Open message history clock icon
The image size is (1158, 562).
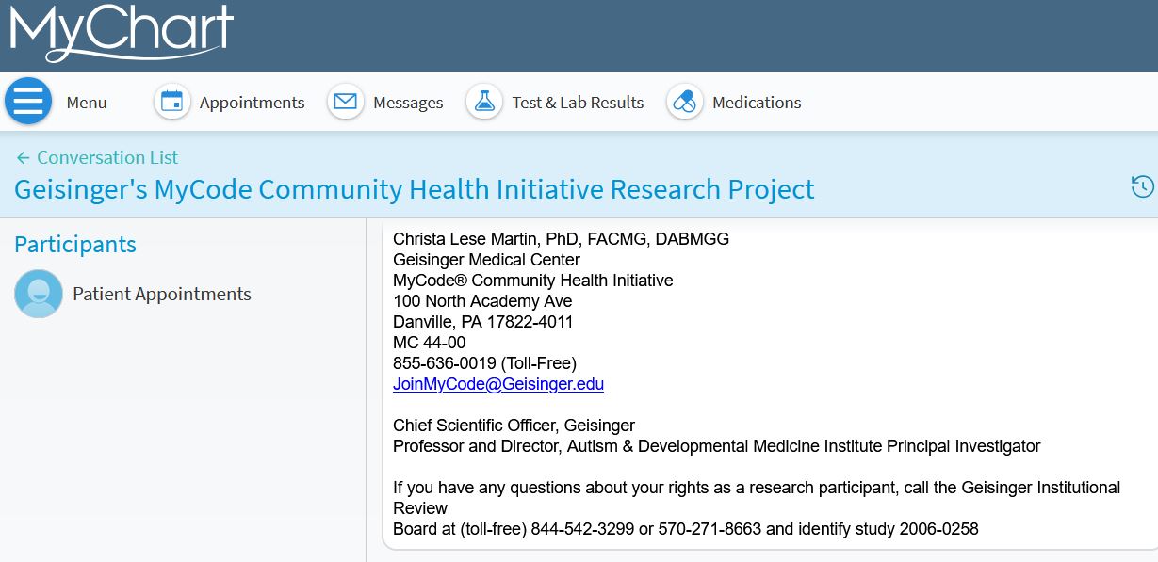pyautogui.click(x=1142, y=186)
